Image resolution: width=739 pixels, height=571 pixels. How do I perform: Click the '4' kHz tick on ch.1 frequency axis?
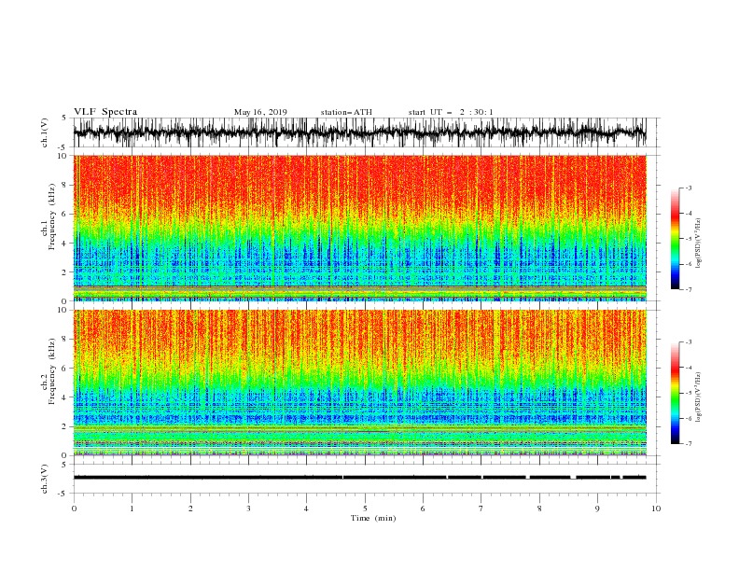pyautogui.click(x=64, y=244)
